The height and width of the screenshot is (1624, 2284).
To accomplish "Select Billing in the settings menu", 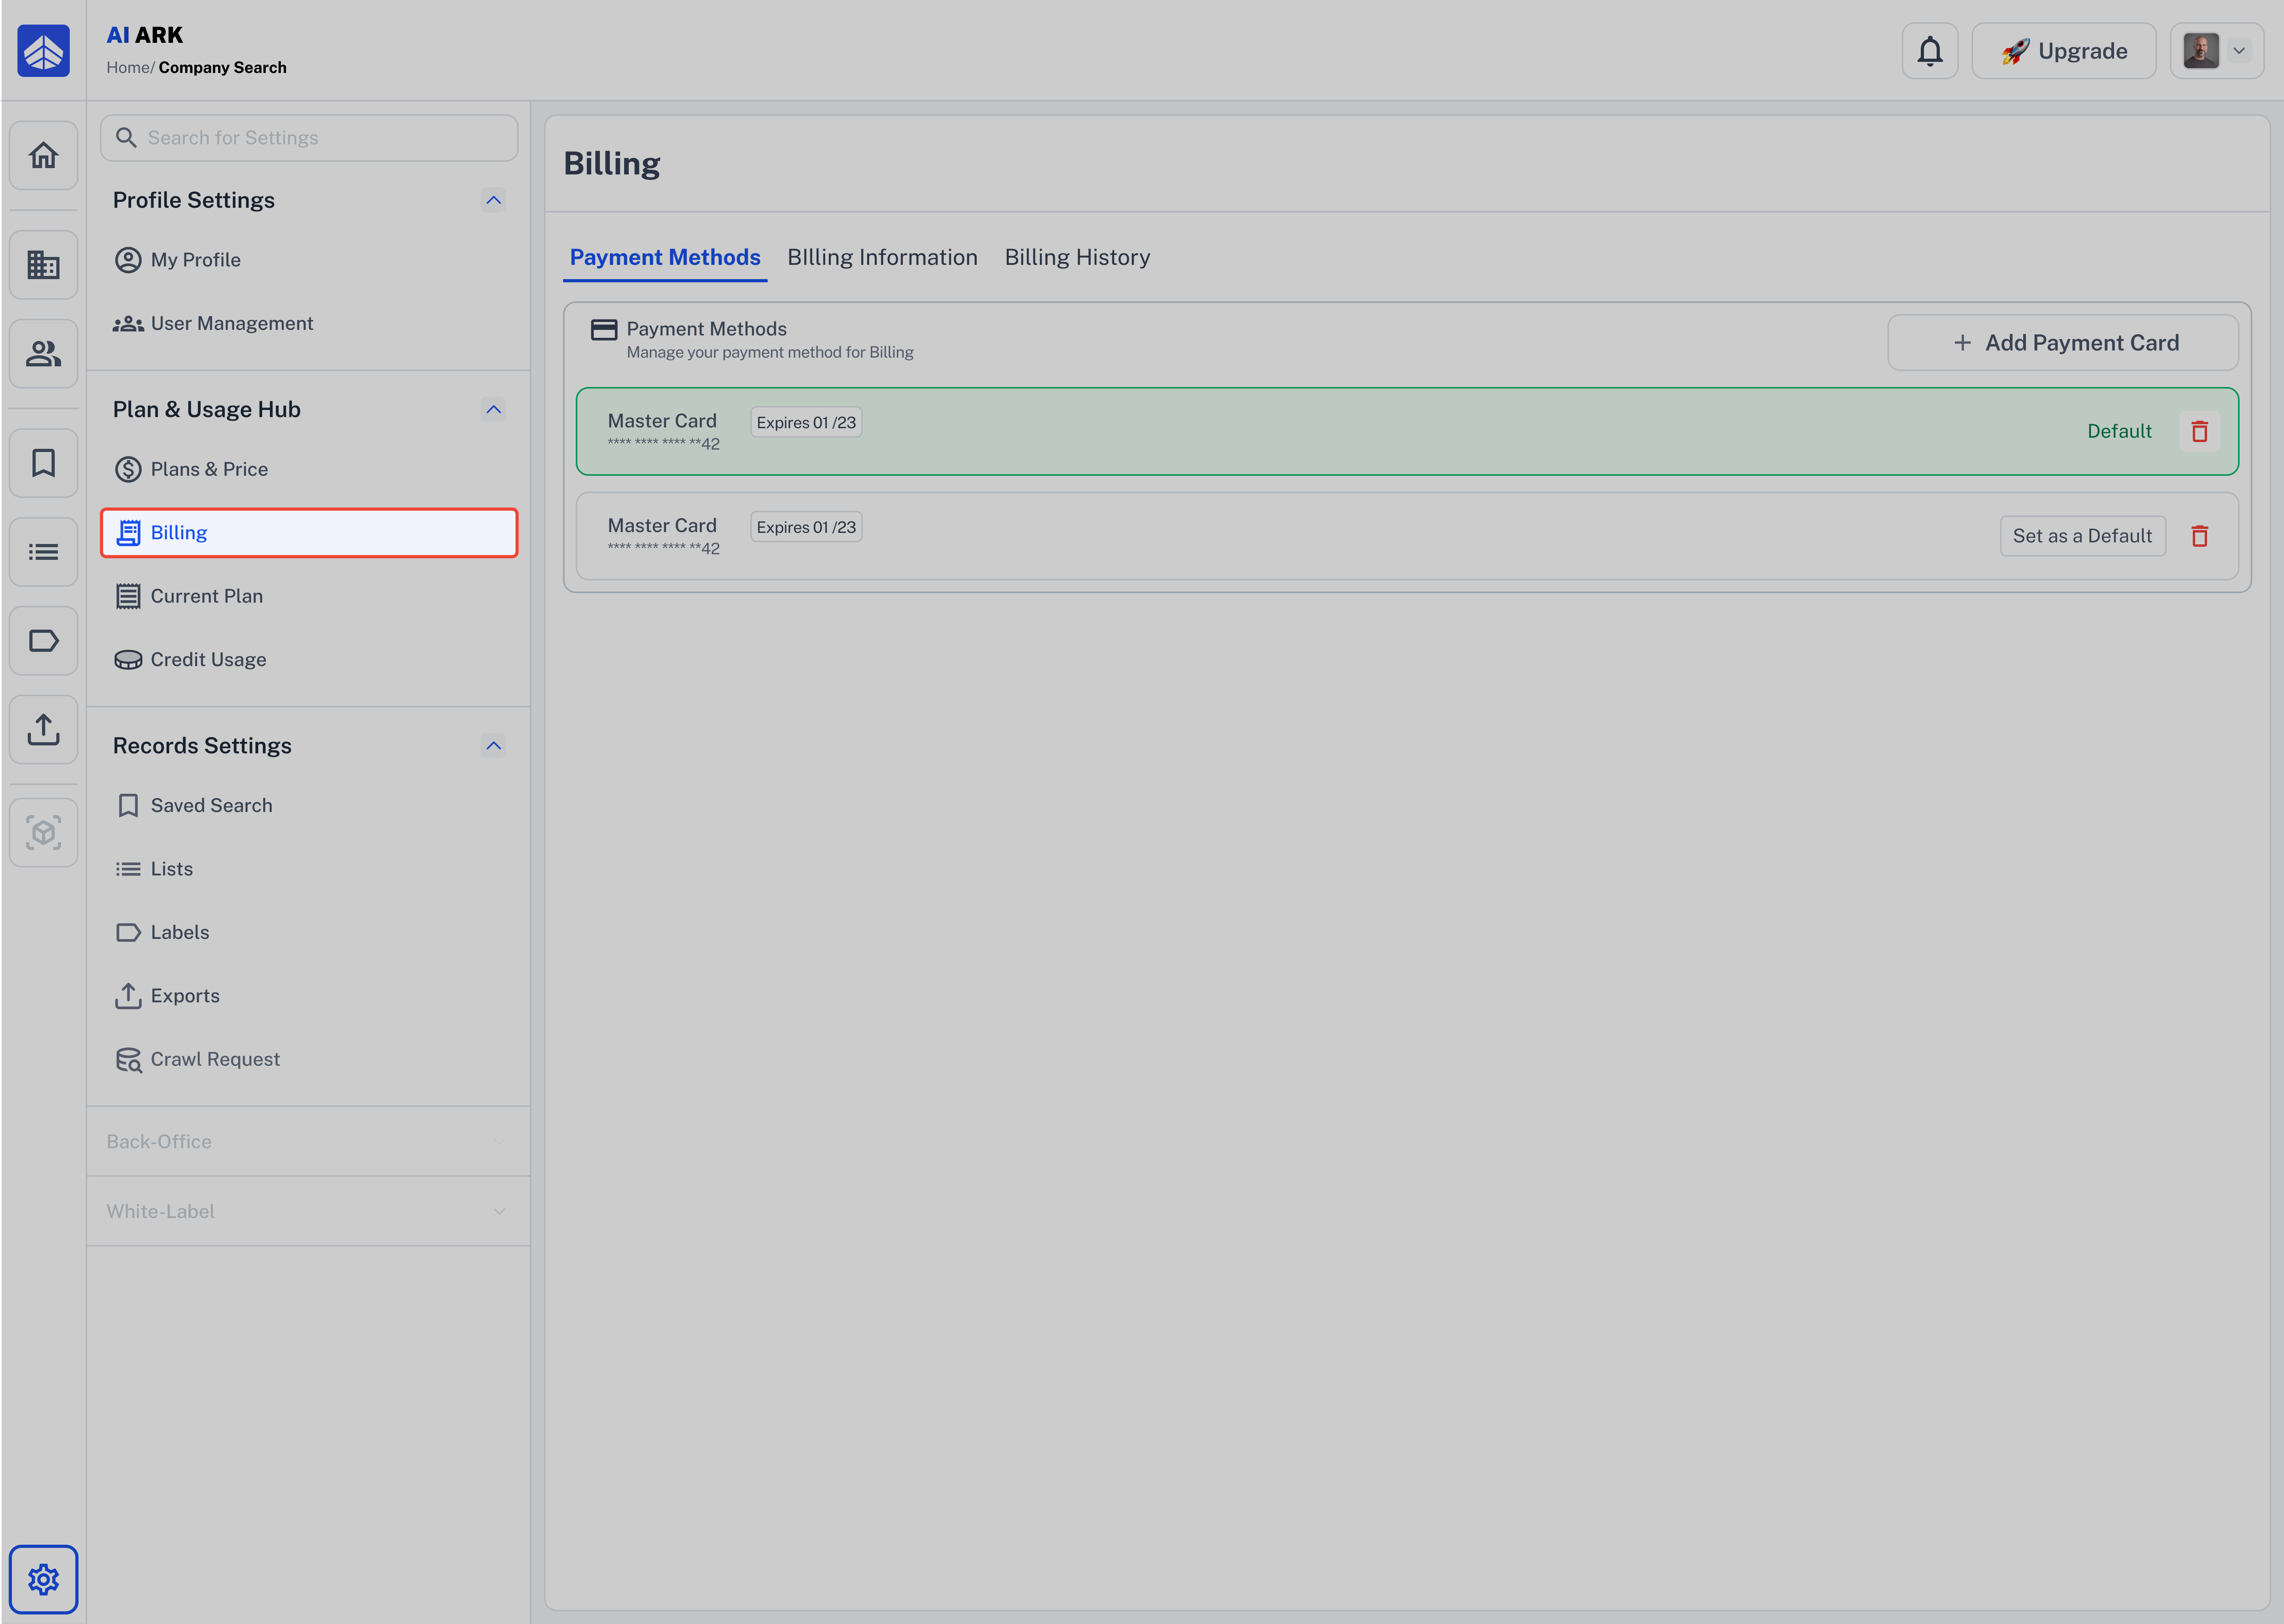I will (x=309, y=533).
